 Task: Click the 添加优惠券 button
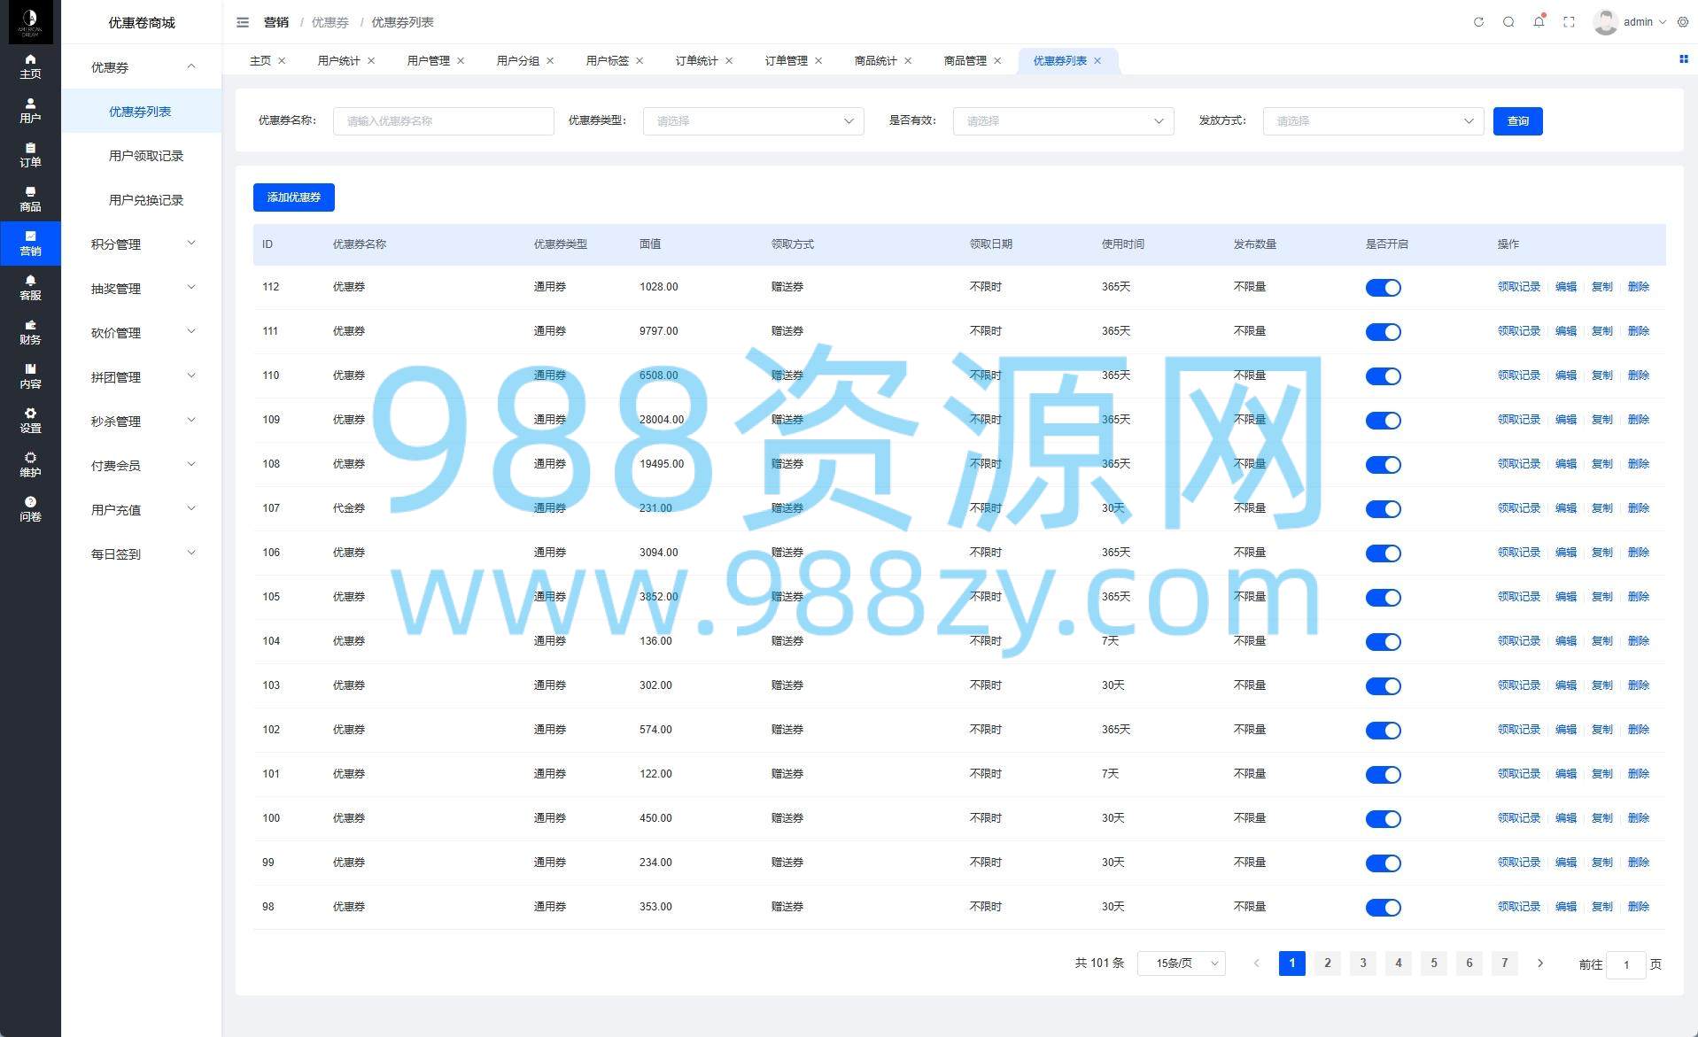click(293, 197)
